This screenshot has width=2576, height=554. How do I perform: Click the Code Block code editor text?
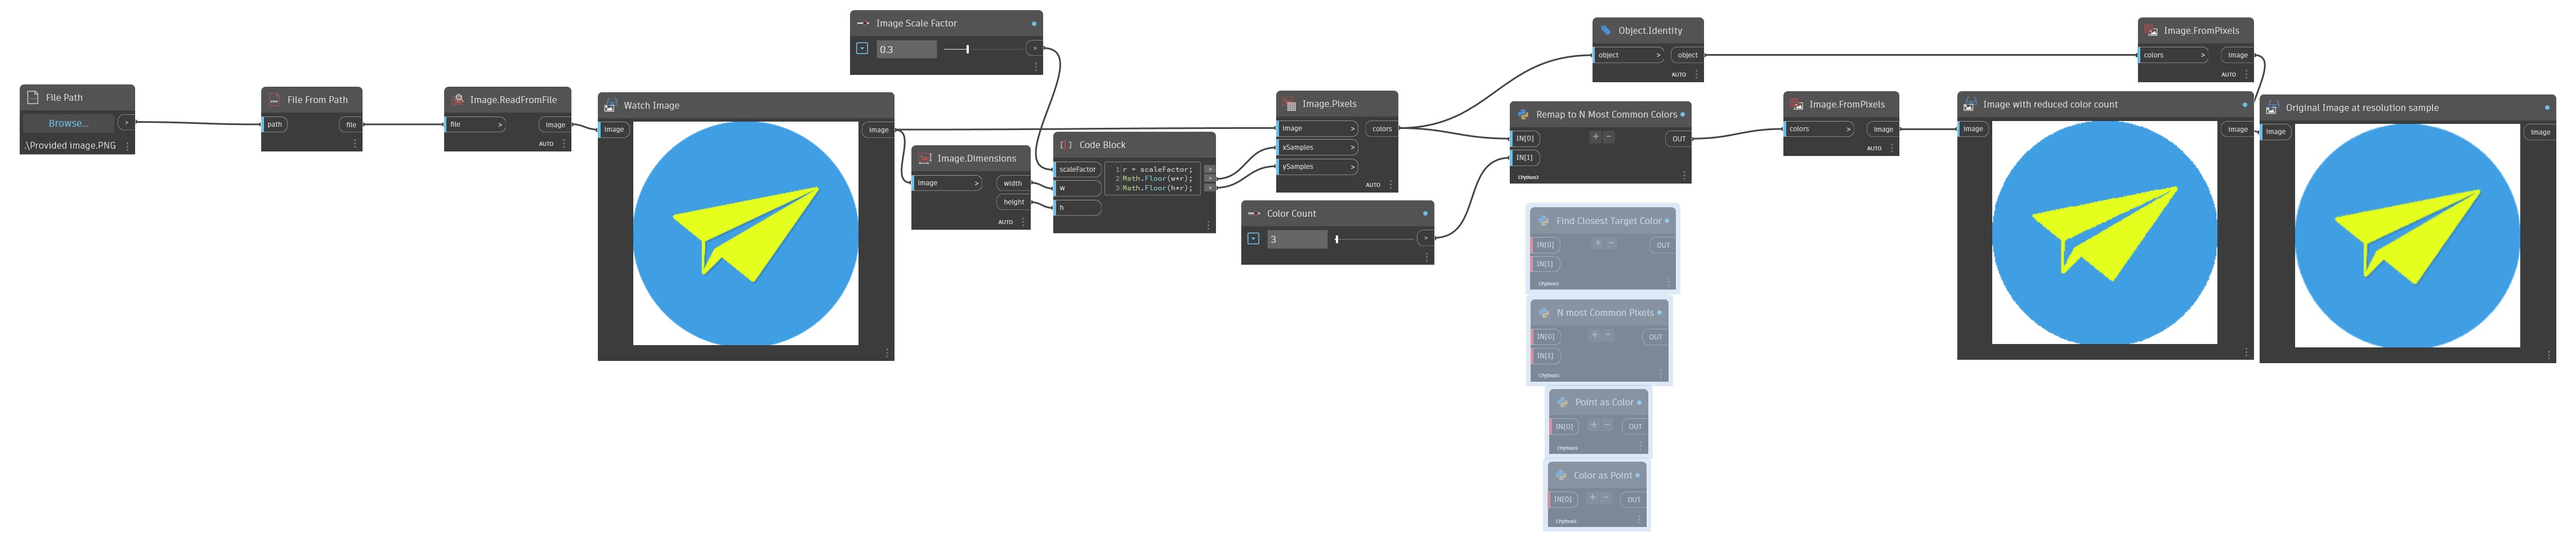(x=1153, y=178)
